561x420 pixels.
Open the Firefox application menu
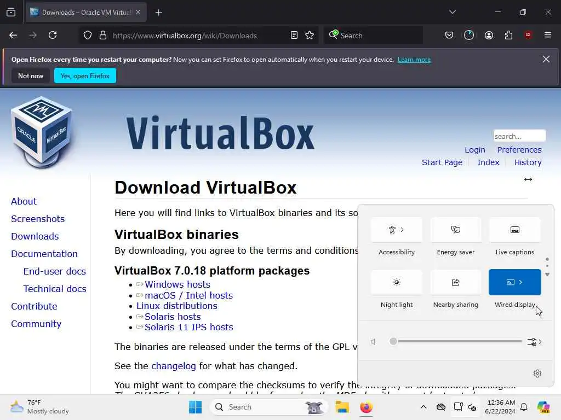pos(548,35)
